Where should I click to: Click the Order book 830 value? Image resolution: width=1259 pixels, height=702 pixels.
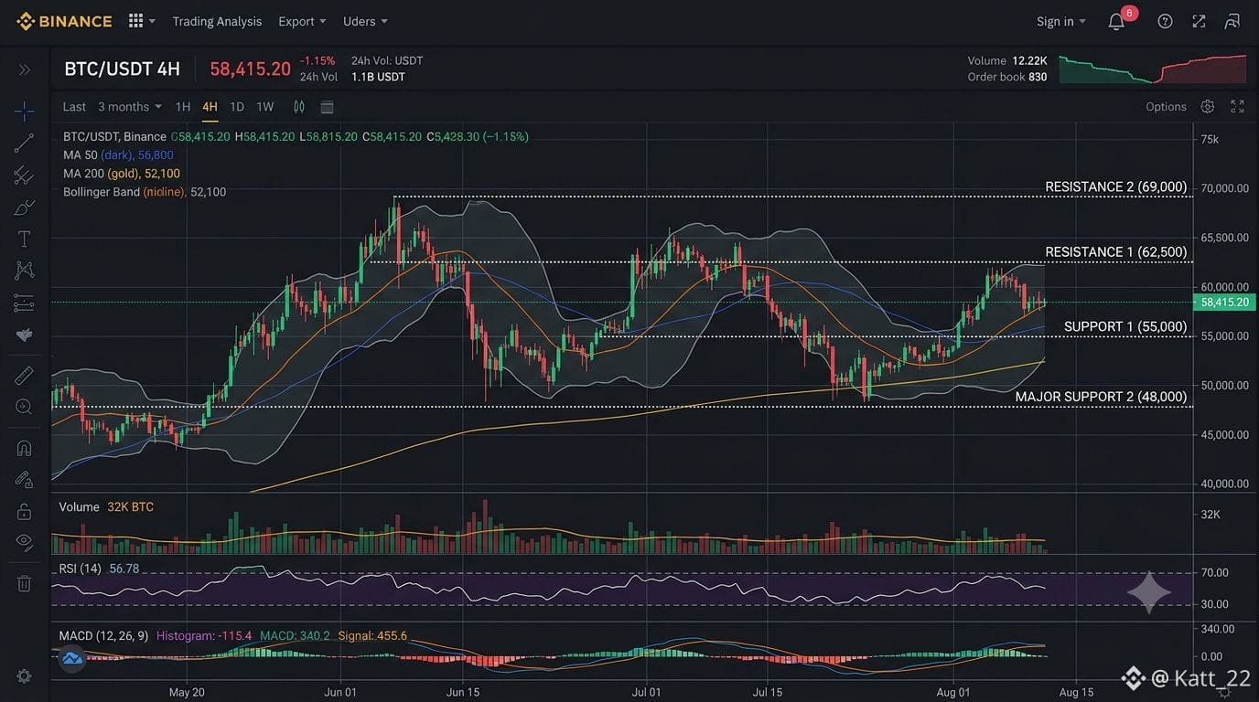[1007, 77]
